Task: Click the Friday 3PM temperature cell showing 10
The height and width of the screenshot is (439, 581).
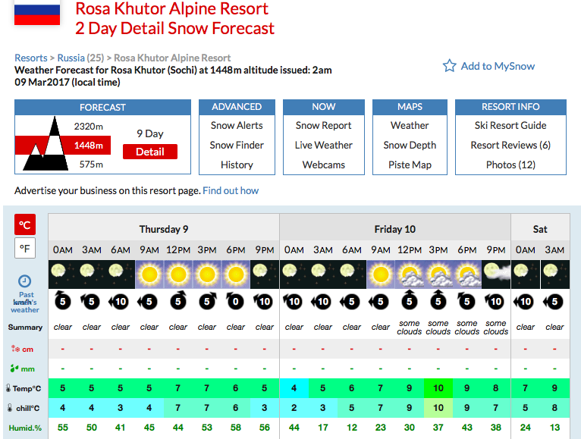Action: [x=438, y=388]
